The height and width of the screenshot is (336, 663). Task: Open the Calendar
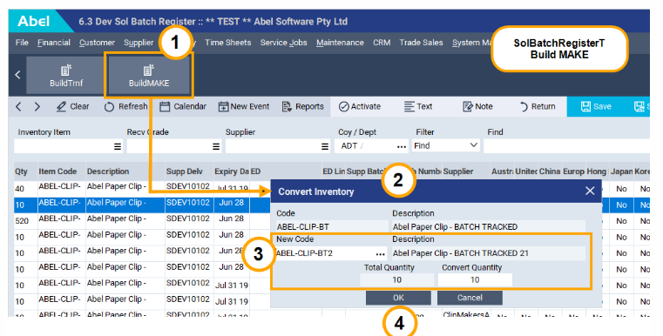click(183, 106)
